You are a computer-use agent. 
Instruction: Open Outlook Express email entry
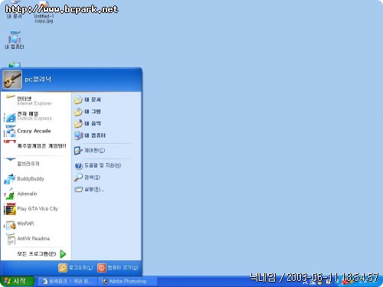pyautogui.click(x=36, y=116)
